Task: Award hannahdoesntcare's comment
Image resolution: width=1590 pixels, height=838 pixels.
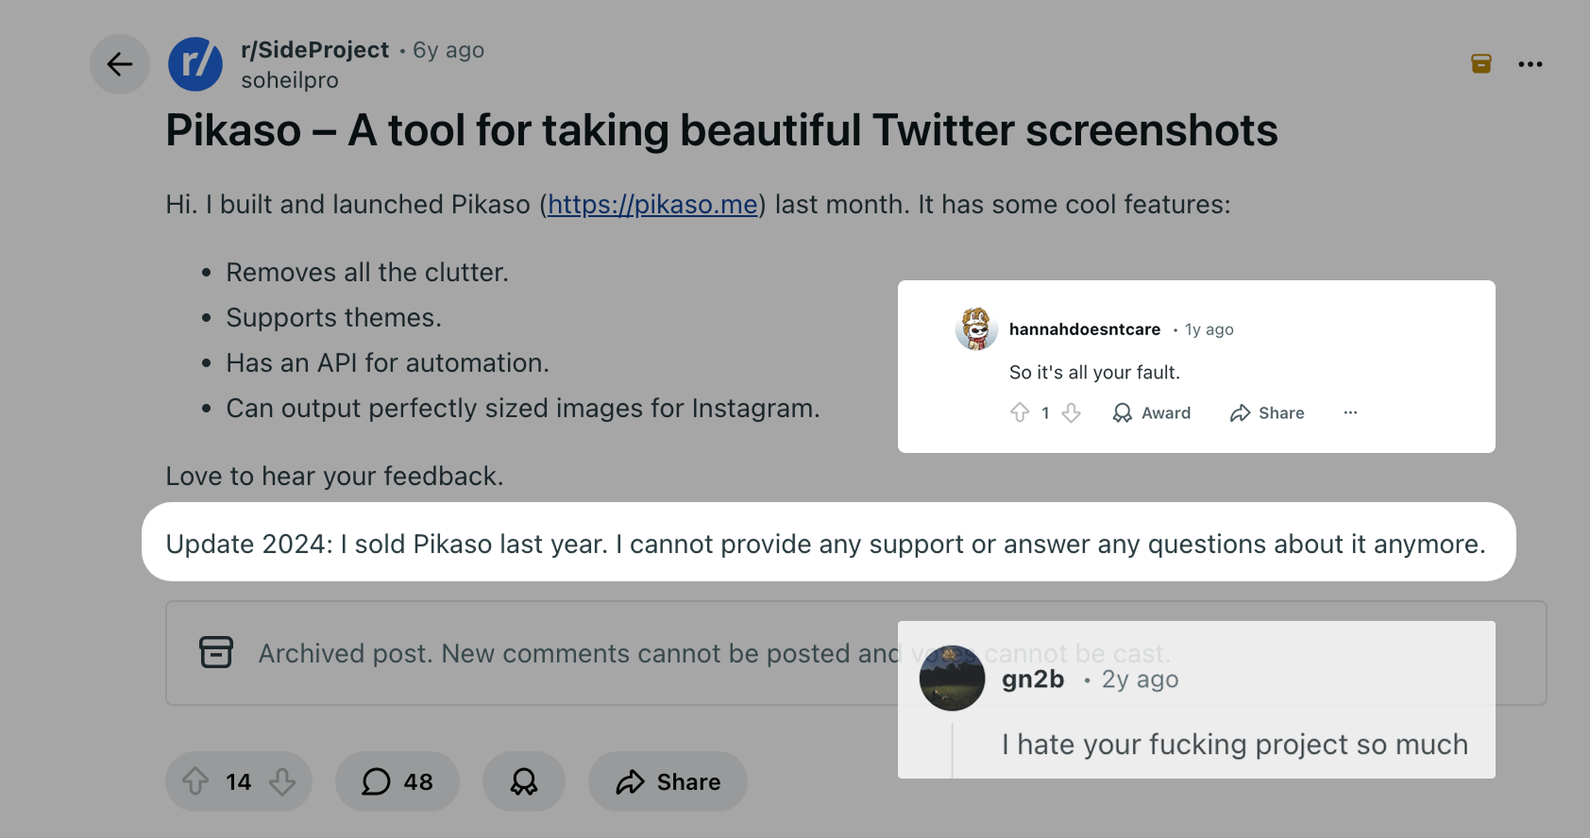Action: click(1152, 412)
